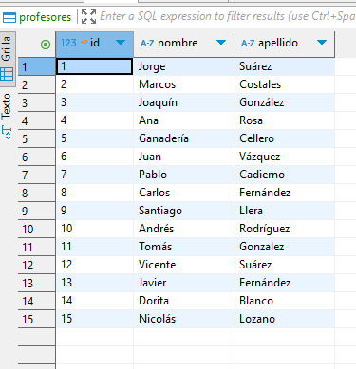
Task: Open the apellido column dropdown arrow
Action: click(322, 43)
